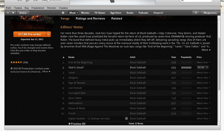Viewport: 224px width, 131px height.
Task: Open the Магазин menu
Action: click(52, 8)
